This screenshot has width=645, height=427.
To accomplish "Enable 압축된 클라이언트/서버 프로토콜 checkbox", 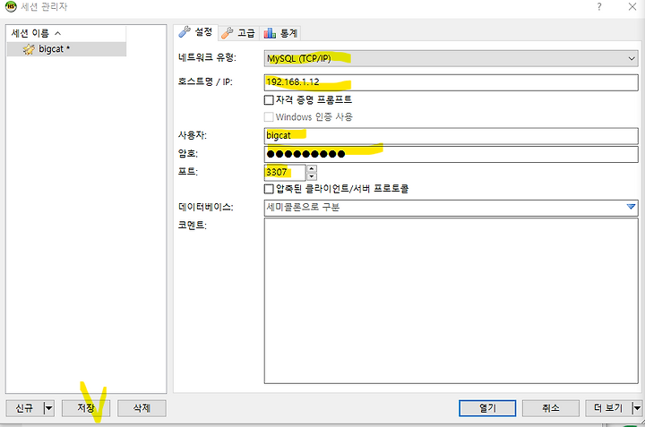I will point(269,189).
